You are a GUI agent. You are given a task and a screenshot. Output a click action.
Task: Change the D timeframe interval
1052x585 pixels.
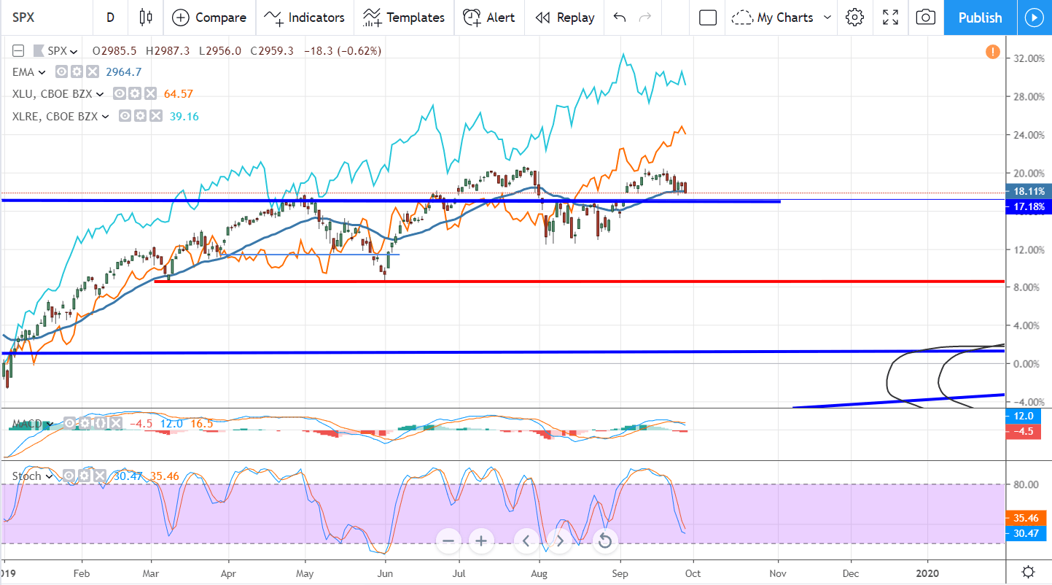click(110, 18)
